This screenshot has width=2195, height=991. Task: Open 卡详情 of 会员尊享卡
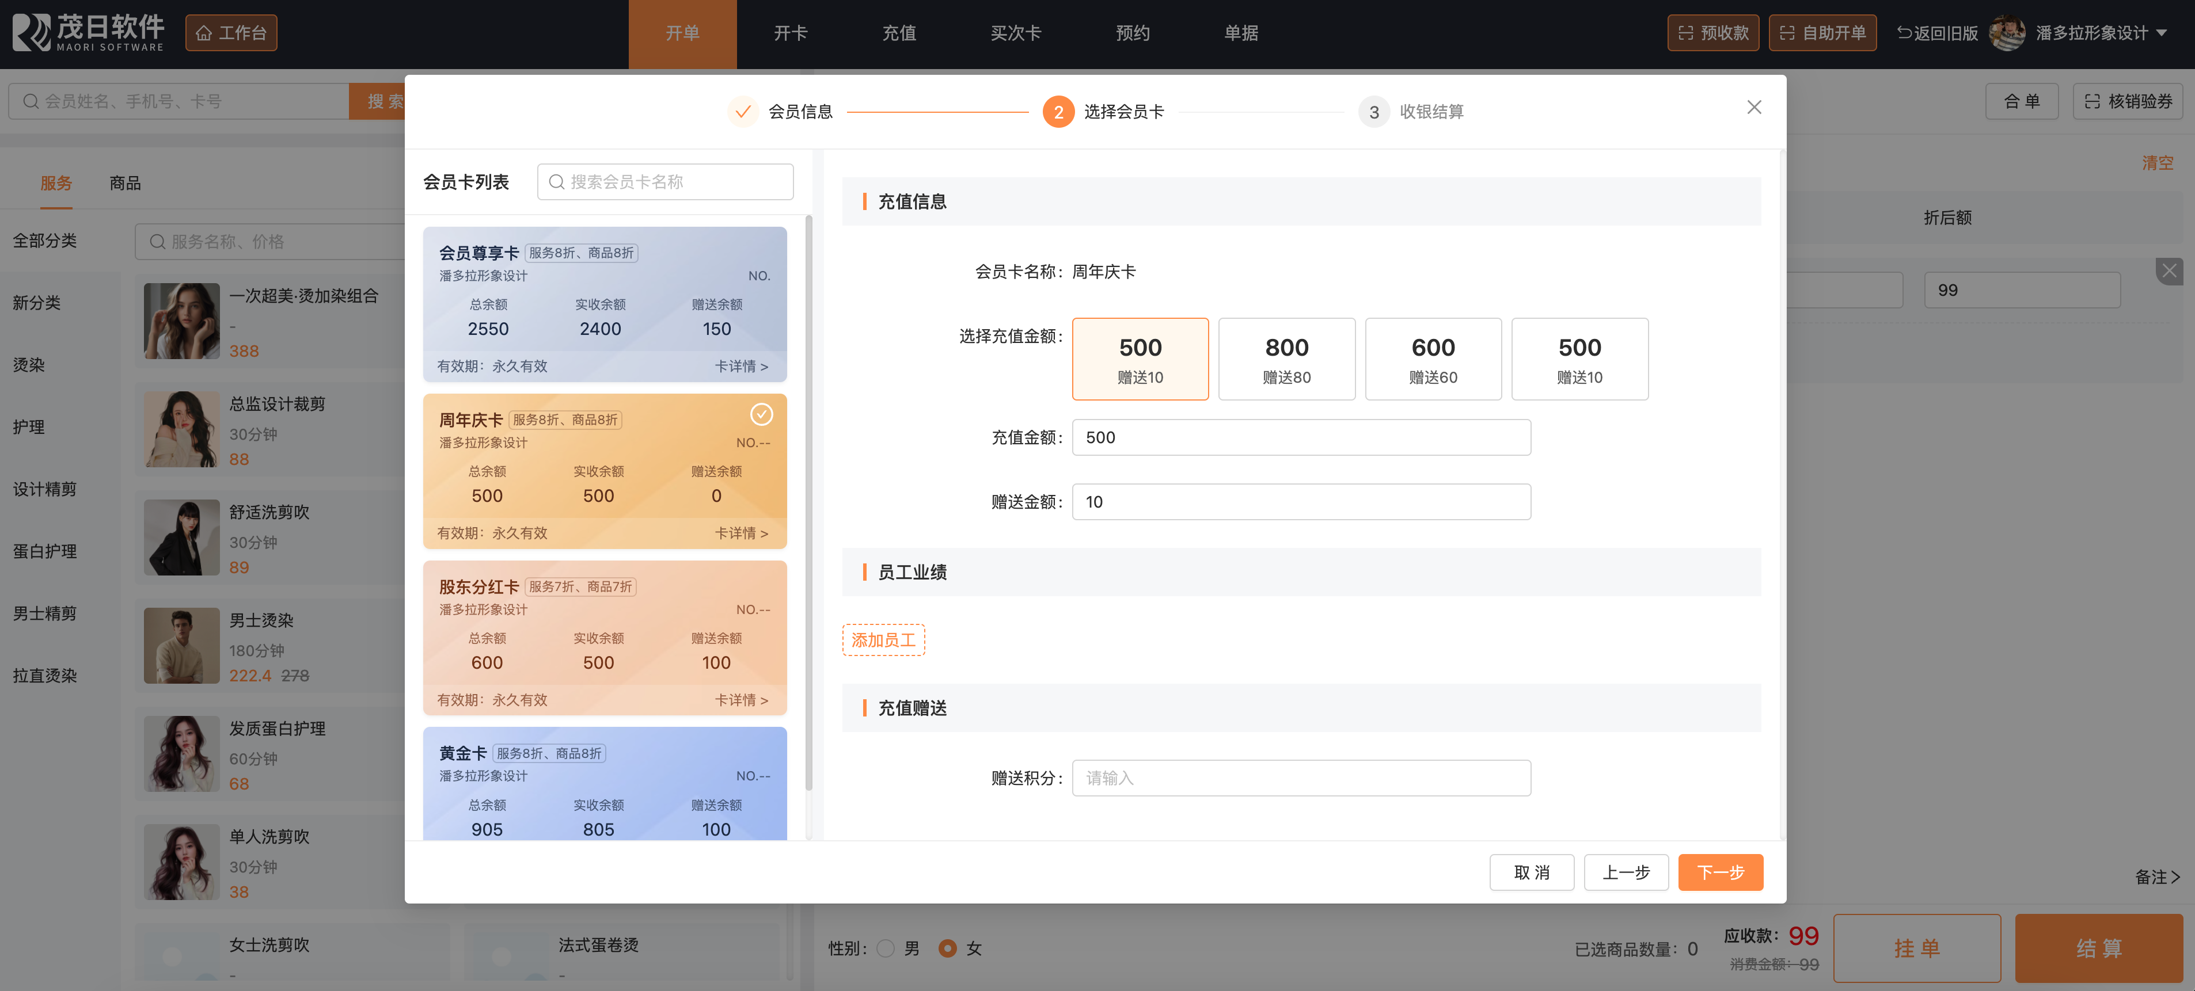click(740, 366)
